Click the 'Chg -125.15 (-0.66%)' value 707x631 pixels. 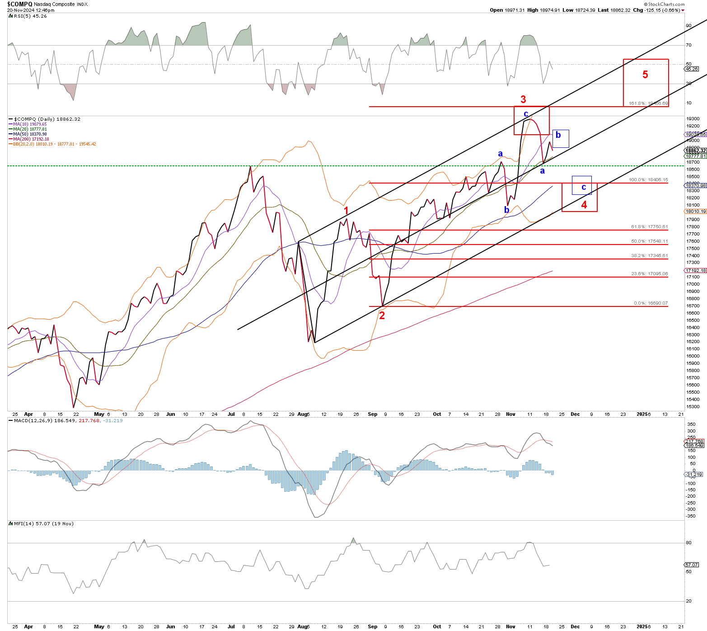pyautogui.click(x=656, y=10)
